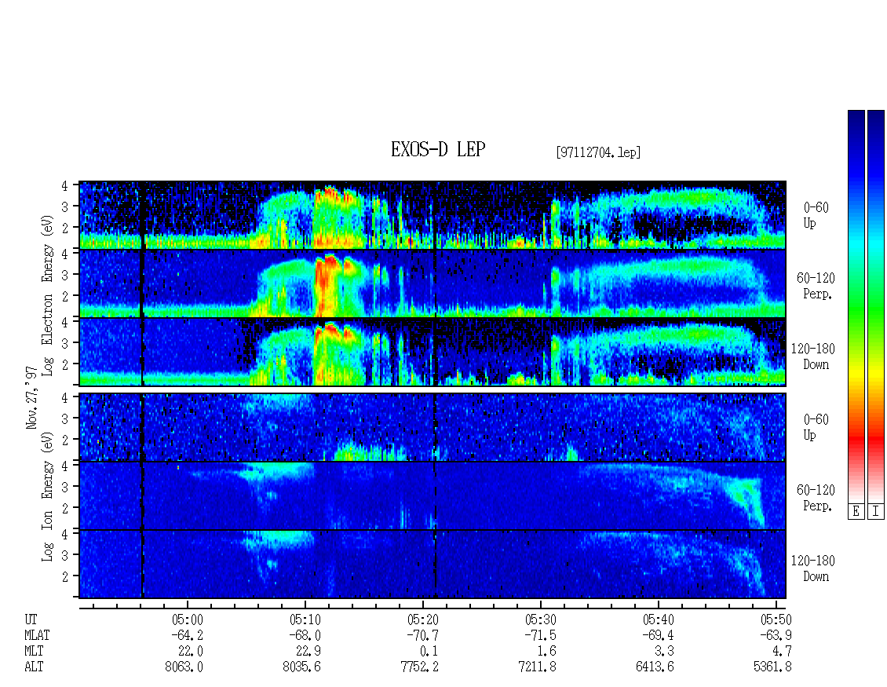The width and height of the screenshot is (887, 687).
Task: Select the ALT value '7211.8'
Action: (x=537, y=667)
